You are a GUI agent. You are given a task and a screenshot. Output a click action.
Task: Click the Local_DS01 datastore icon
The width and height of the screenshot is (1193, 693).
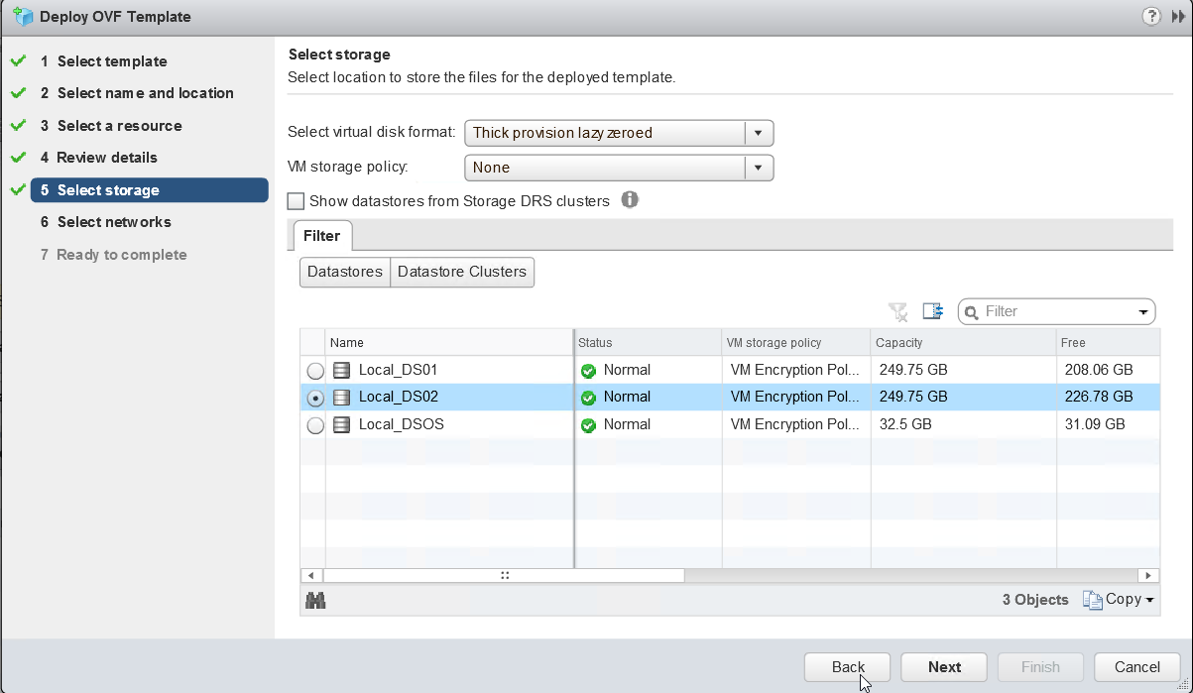coord(342,370)
